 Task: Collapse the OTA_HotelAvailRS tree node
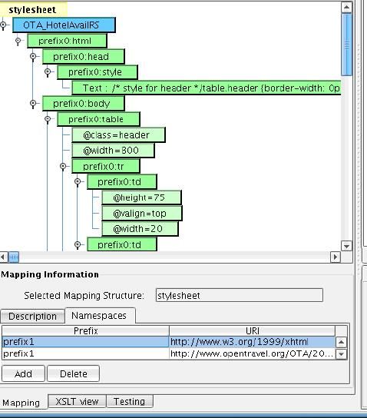(3, 25)
